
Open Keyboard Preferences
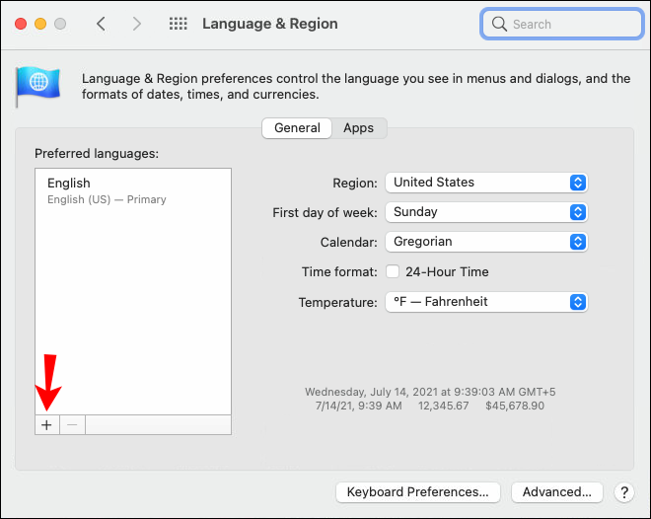417,491
